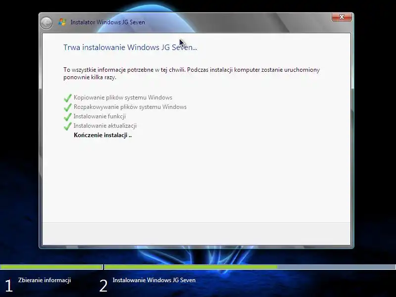Click the completed stage 1 progress bar
This screenshot has width=396, height=297.
[51, 267]
